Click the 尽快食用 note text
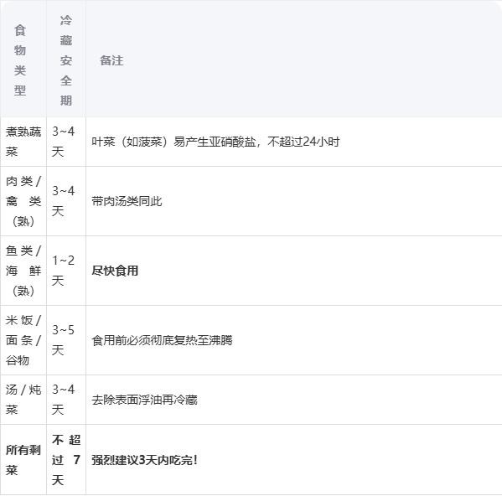Screen dimensions: 502x496 [x=115, y=271]
